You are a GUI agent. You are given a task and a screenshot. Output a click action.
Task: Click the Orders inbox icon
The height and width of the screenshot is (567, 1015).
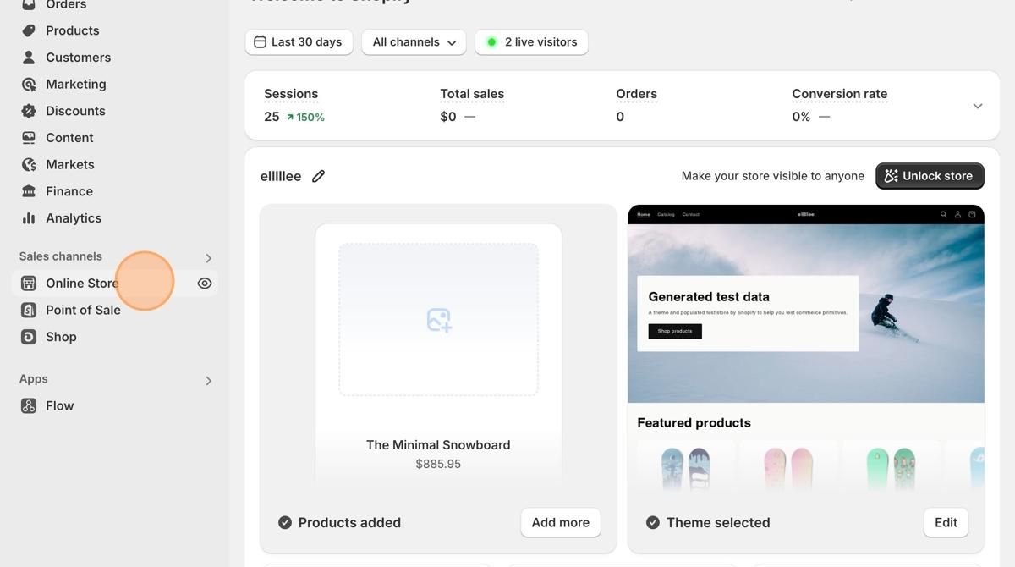[x=29, y=4]
